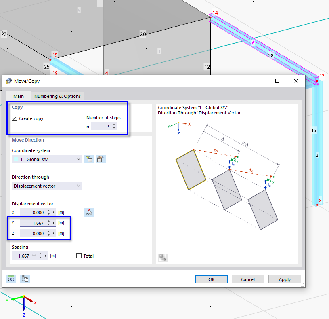Click line label 23 in model
The height and width of the screenshot is (319, 329).
tap(4, 34)
